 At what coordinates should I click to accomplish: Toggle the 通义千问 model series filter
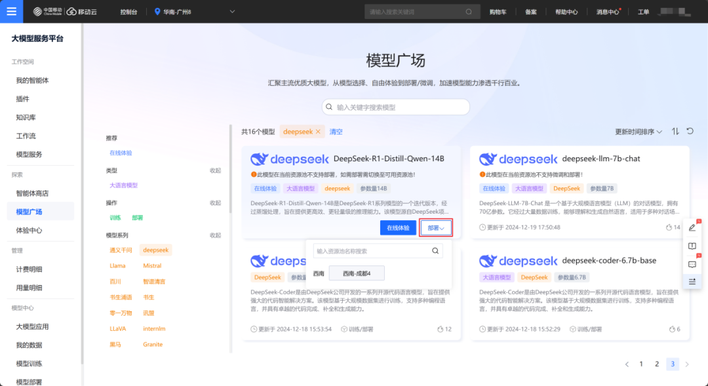[121, 250]
